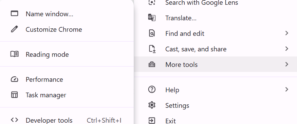297x124 pixels.
Task: Click the Task manager table icon
Action: pos(14,95)
